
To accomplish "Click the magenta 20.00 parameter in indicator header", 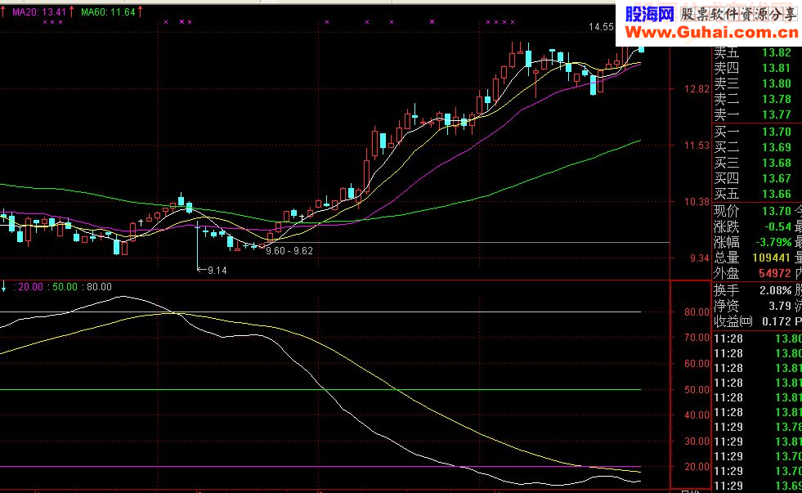I will point(31,287).
